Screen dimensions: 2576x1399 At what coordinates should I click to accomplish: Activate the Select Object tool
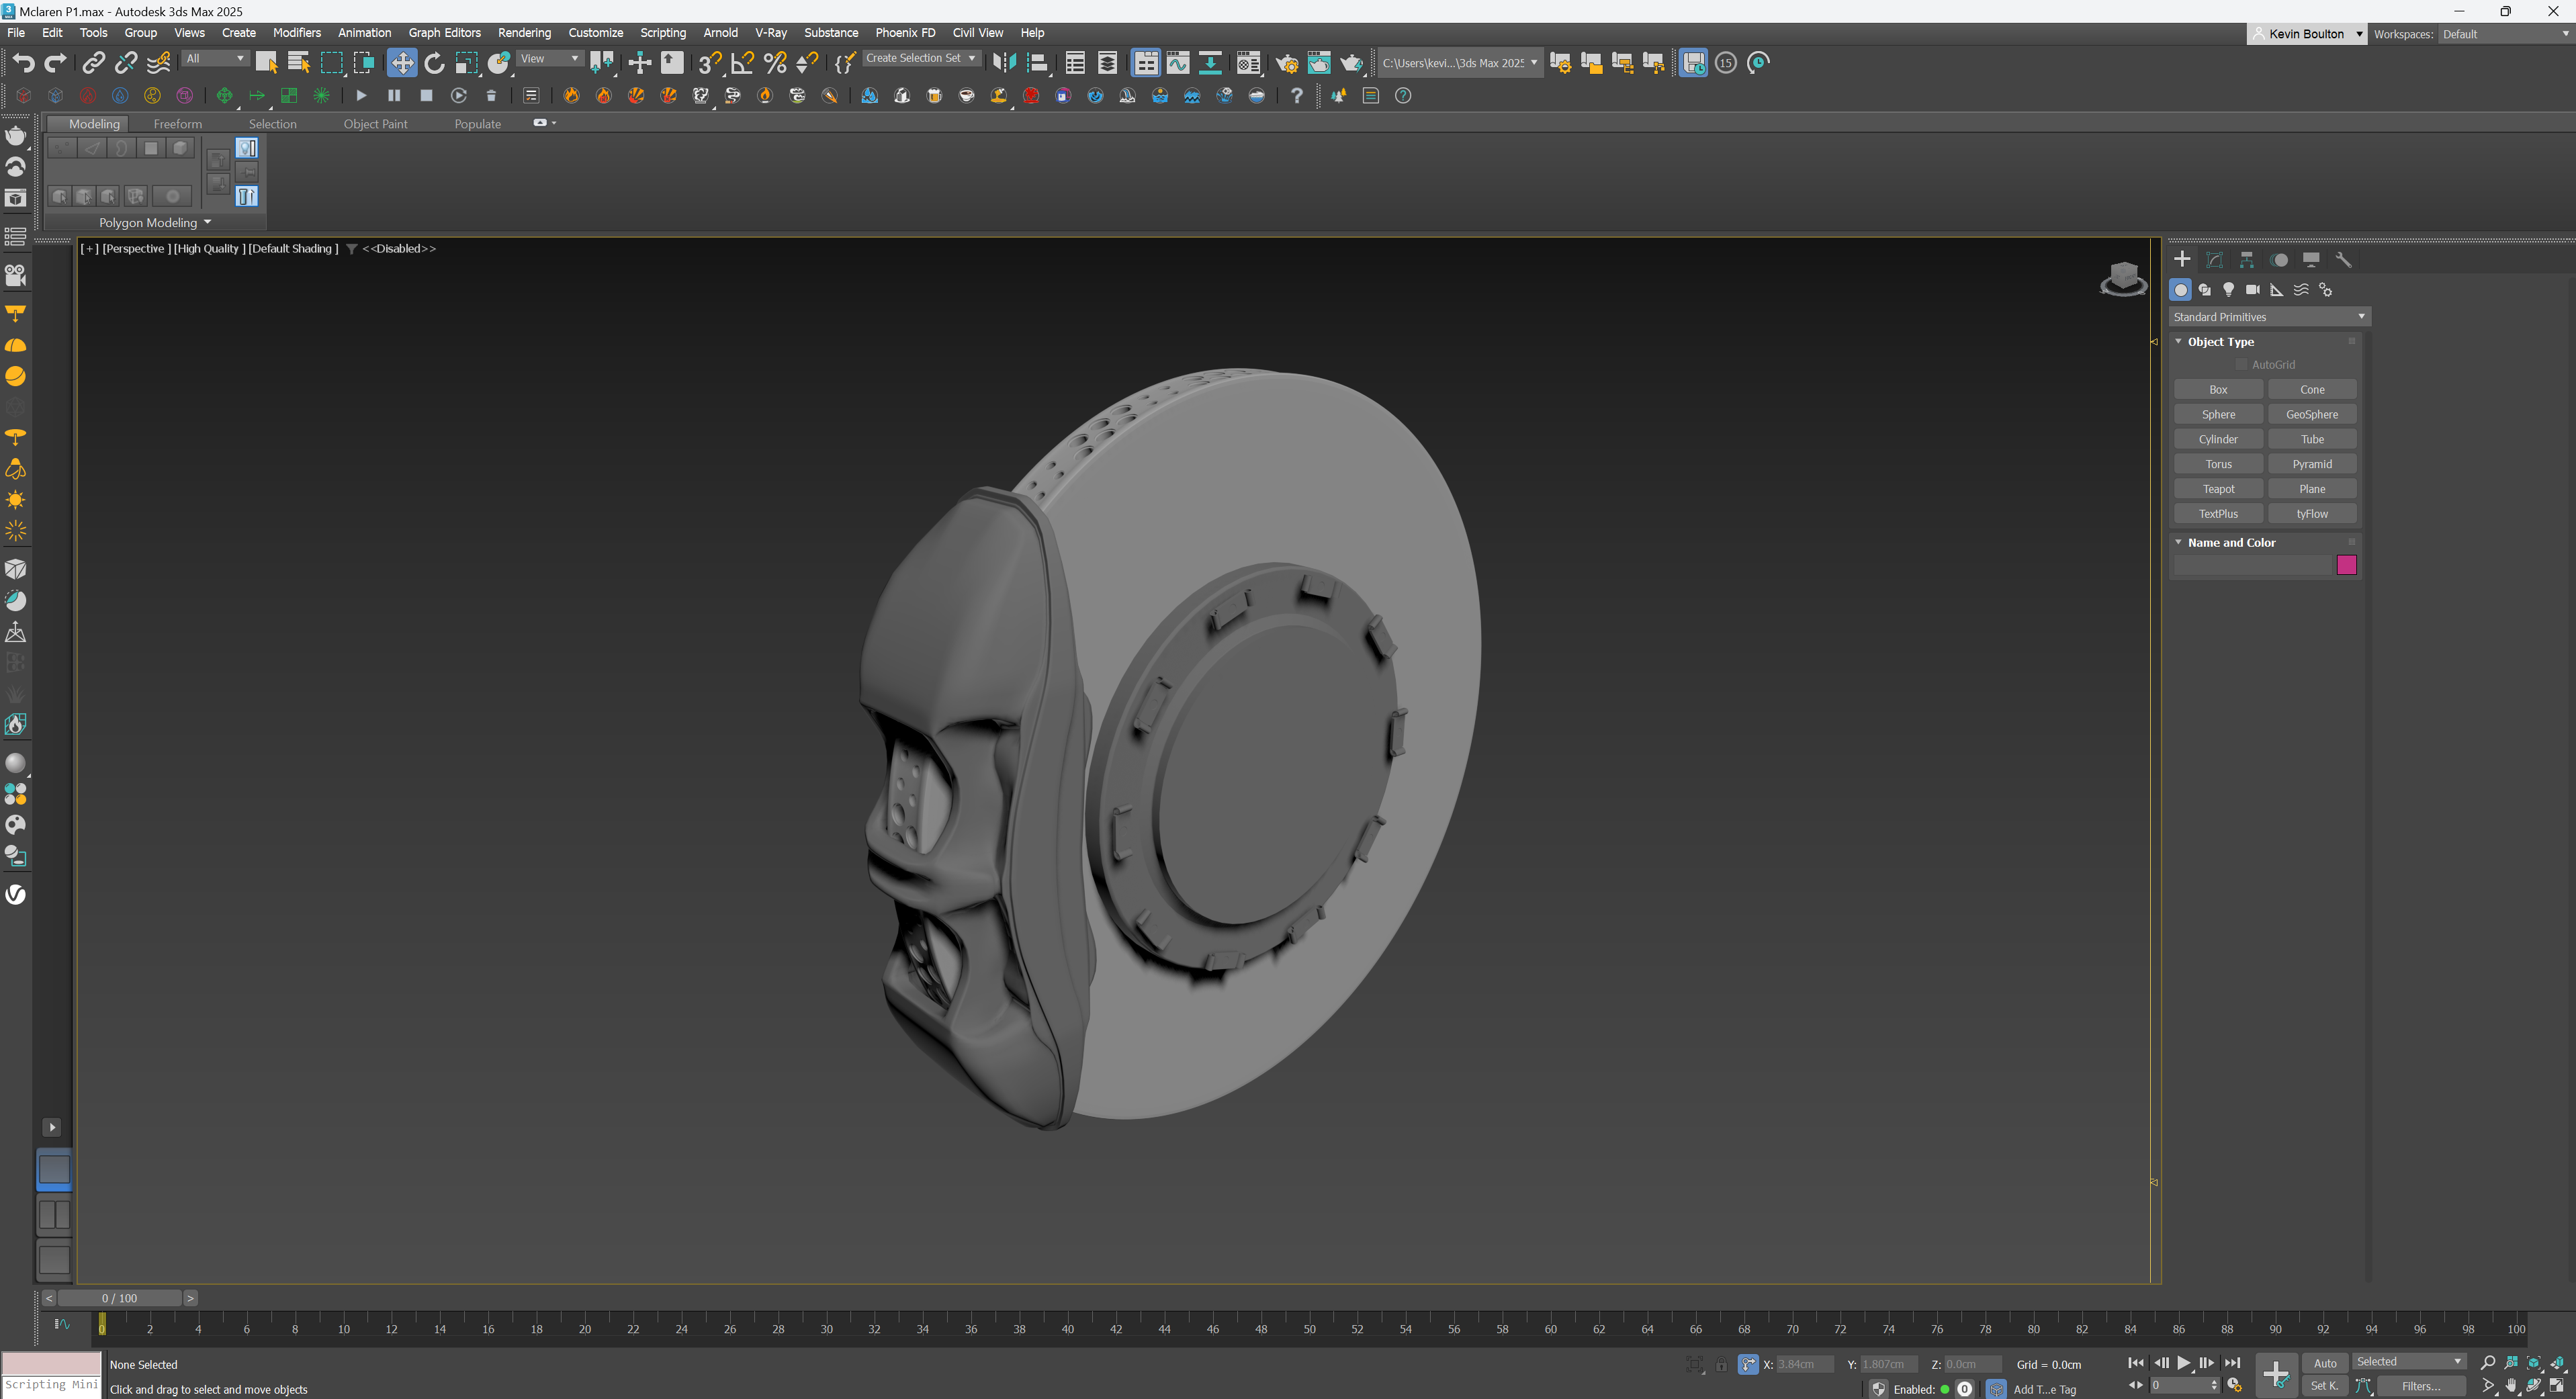tap(267, 63)
